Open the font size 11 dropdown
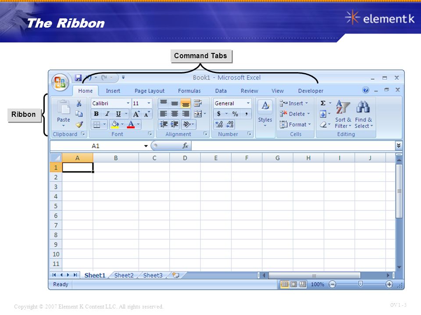The width and height of the screenshot is (421, 315). (149, 103)
